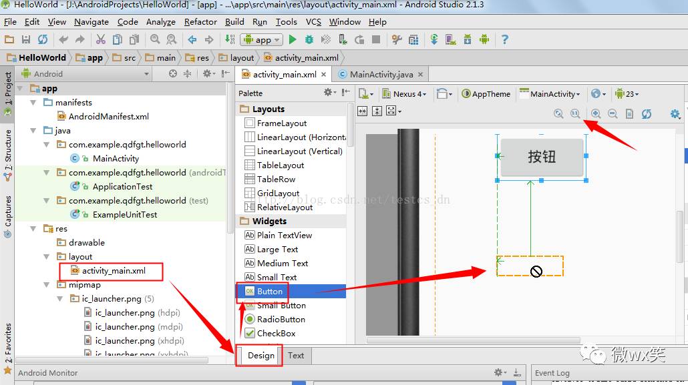
Task: Open the Captures side panel
Action: (x=7, y=217)
